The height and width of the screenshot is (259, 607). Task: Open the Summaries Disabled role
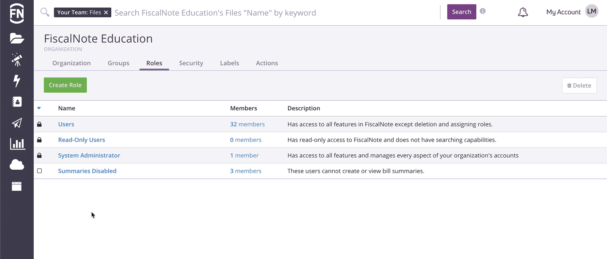[87, 171]
